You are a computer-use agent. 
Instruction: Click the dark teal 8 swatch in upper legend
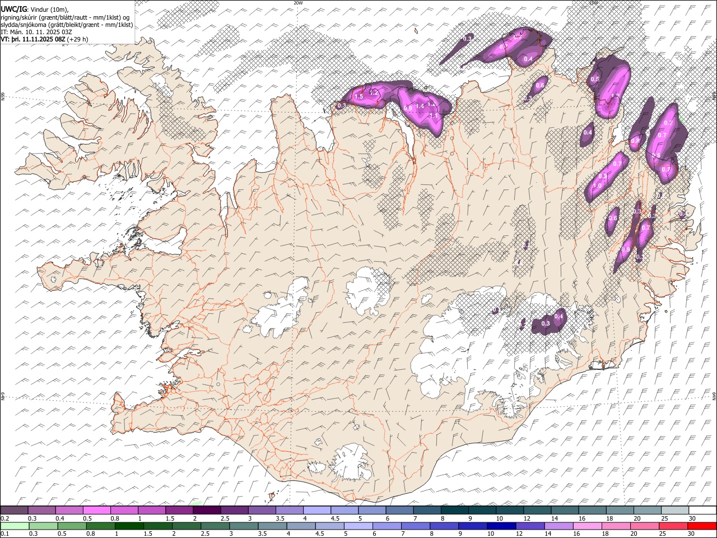[x=455, y=511]
